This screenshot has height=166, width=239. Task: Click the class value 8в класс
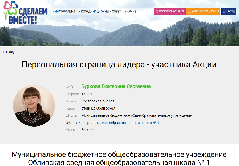tap(89, 130)
